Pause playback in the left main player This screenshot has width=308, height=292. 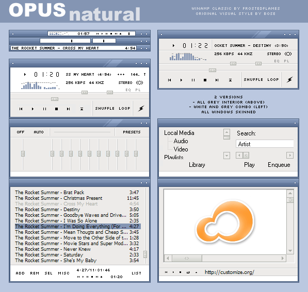[44, 109]
